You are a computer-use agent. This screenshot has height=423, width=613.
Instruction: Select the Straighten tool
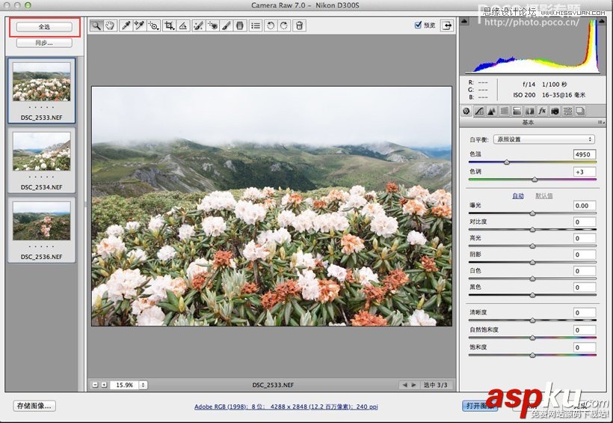[x=182, y=26]
